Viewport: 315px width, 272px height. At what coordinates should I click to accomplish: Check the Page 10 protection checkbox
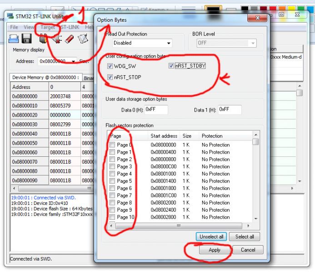click(x=112, y=217)
